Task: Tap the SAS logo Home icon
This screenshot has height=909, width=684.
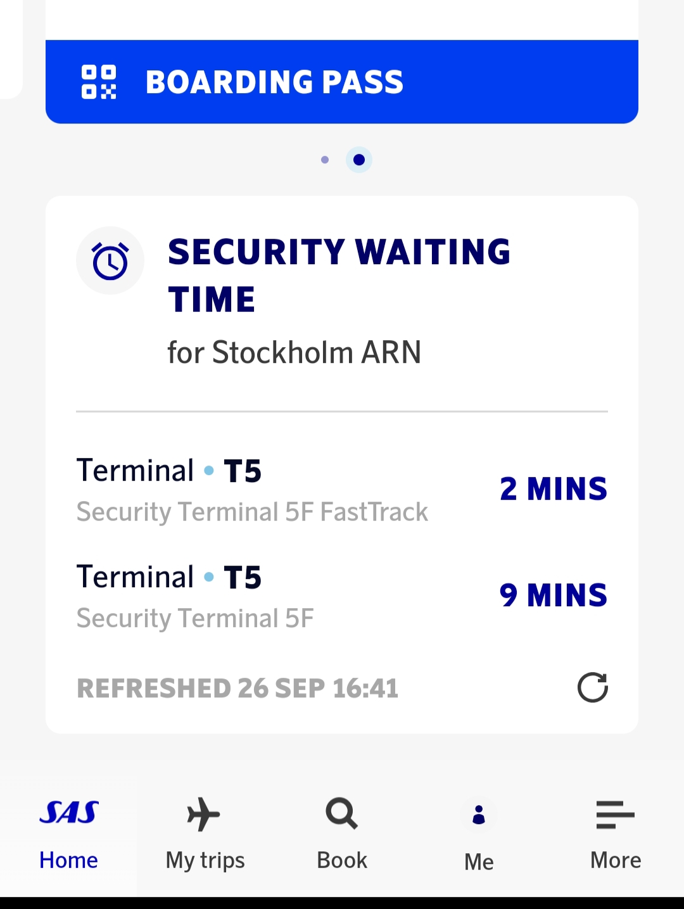Action: point(68,813)
